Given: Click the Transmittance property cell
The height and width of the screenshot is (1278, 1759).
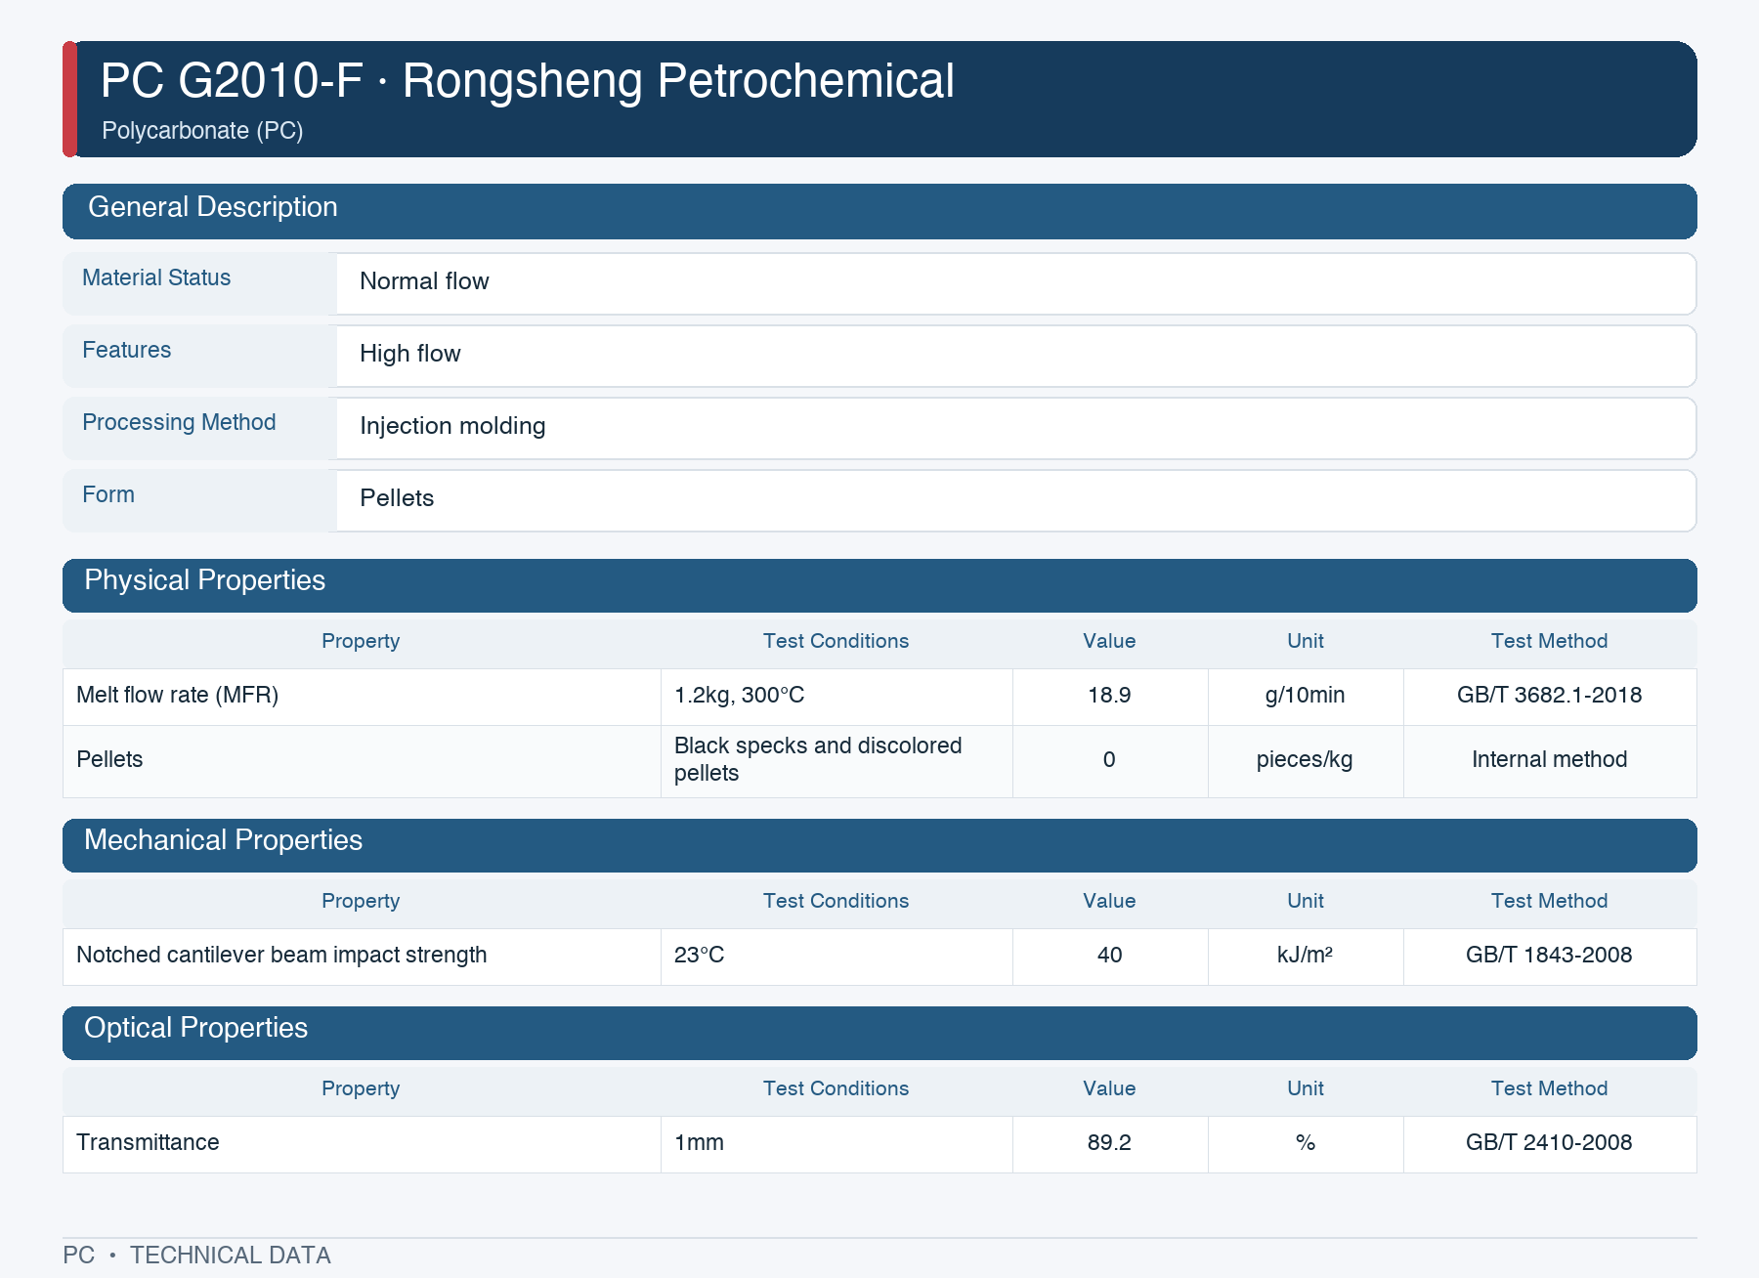Looking at the screenshot, I should (x=362, y=1143).
